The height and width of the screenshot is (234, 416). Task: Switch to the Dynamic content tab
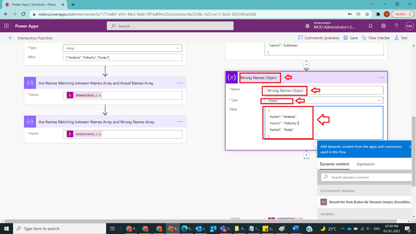(x=334, y=164)
